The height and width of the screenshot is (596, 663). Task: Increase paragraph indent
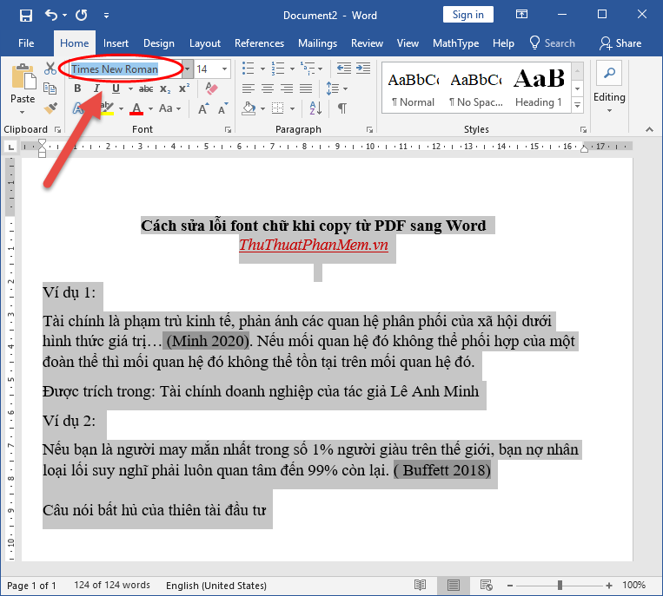(363, 68)
